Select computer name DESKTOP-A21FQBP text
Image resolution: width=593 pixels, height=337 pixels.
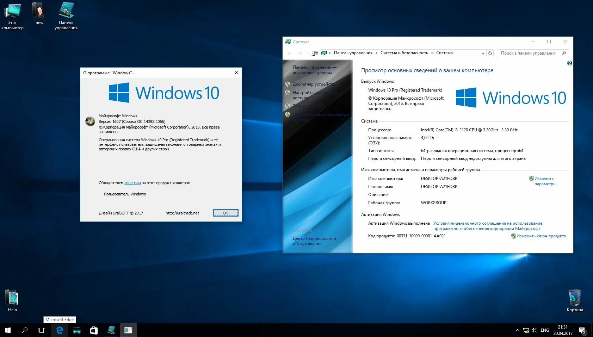(439, 179)
